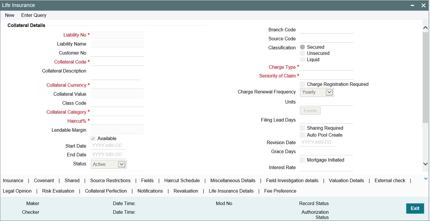Open the Fee Preference tab
This screenshot has height=221, width=430.
[x=280, y=191]
